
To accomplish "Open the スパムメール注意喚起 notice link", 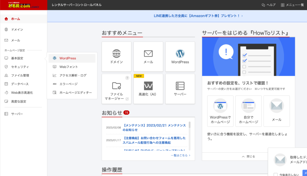I will [154, 140].
